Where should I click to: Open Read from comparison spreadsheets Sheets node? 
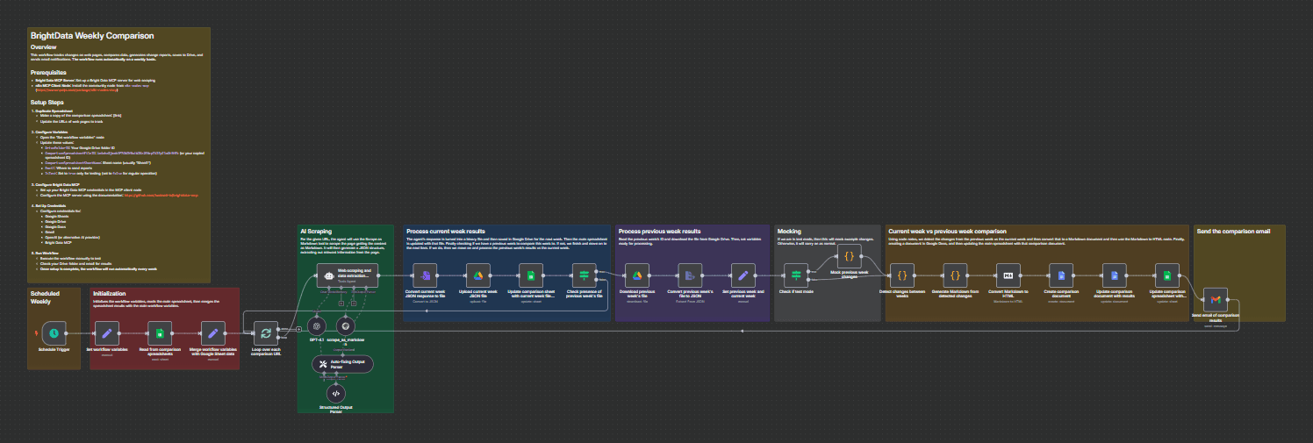pyautogui.click(x=160, y=333)
